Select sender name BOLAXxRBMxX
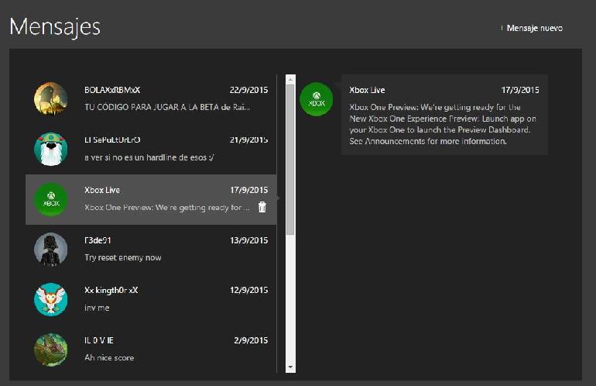 (x=112, y=90)
